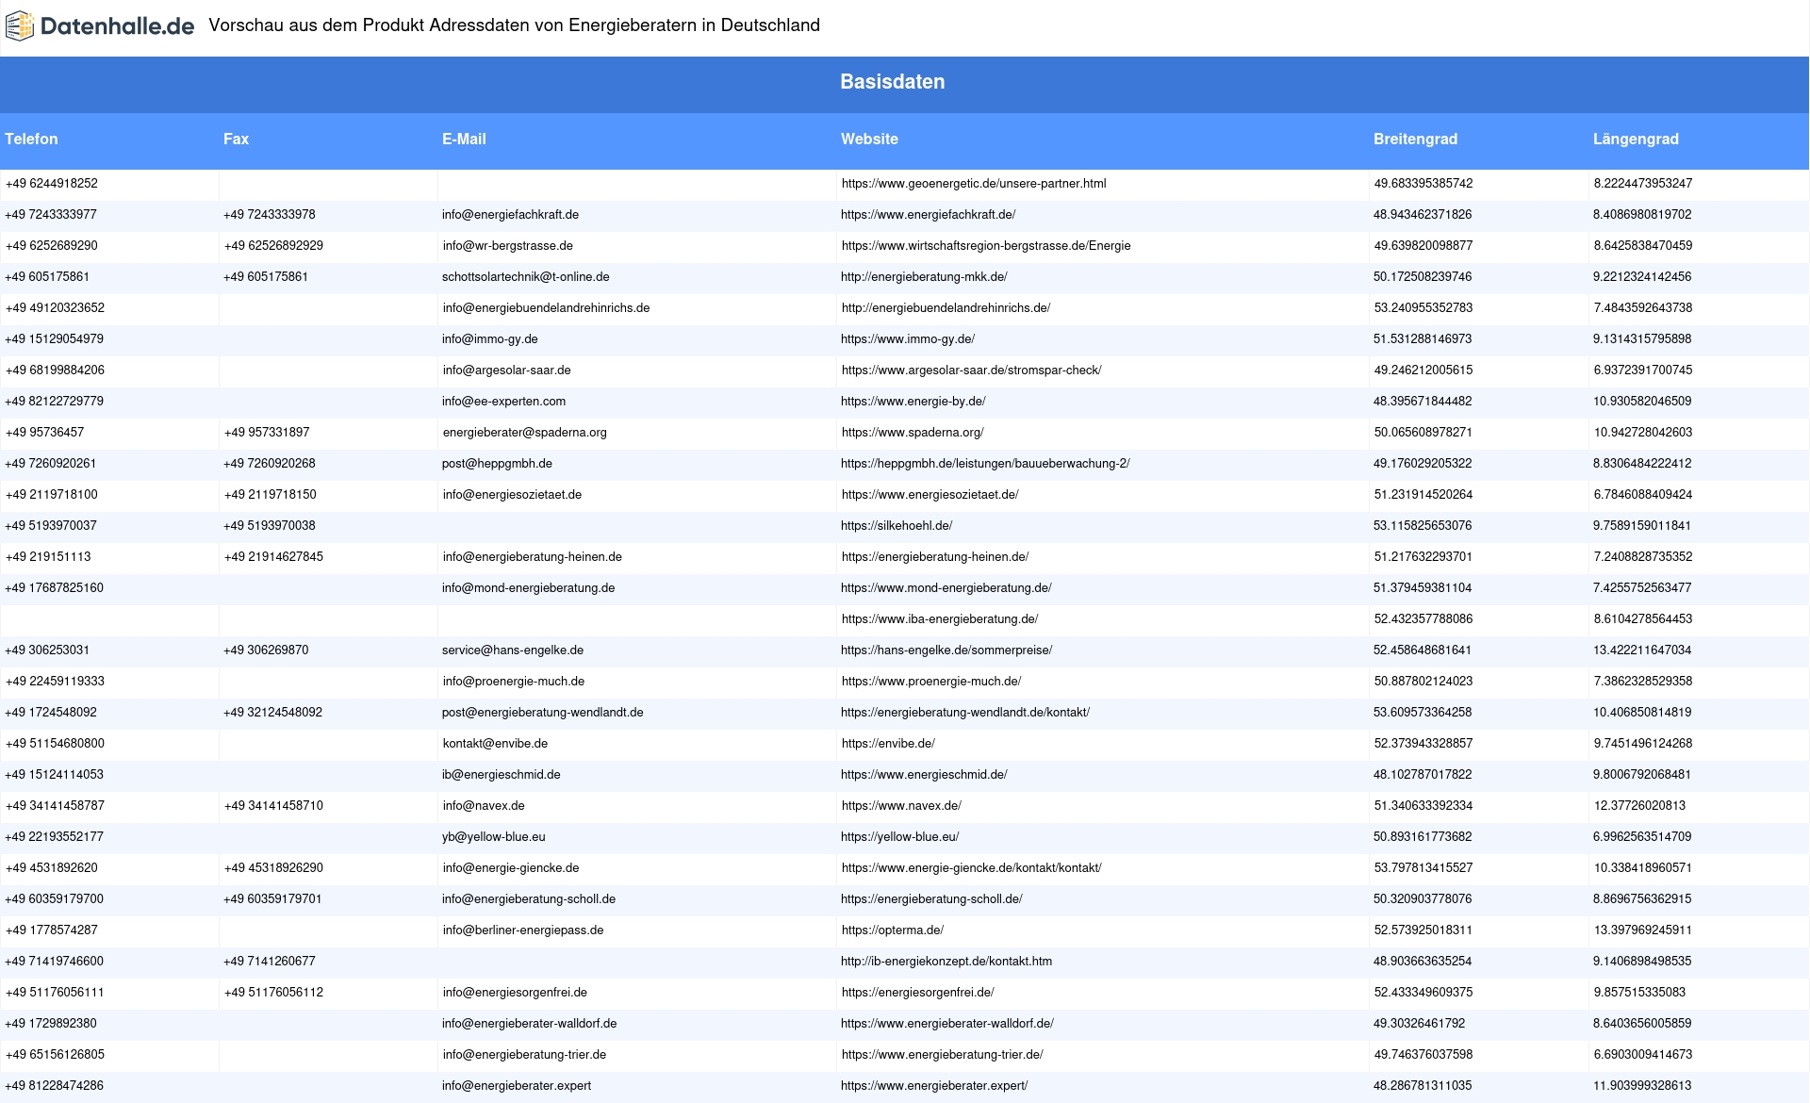Select email post@heppgmbh.de
This screenshot has height=1103, width=1810.
497,464
